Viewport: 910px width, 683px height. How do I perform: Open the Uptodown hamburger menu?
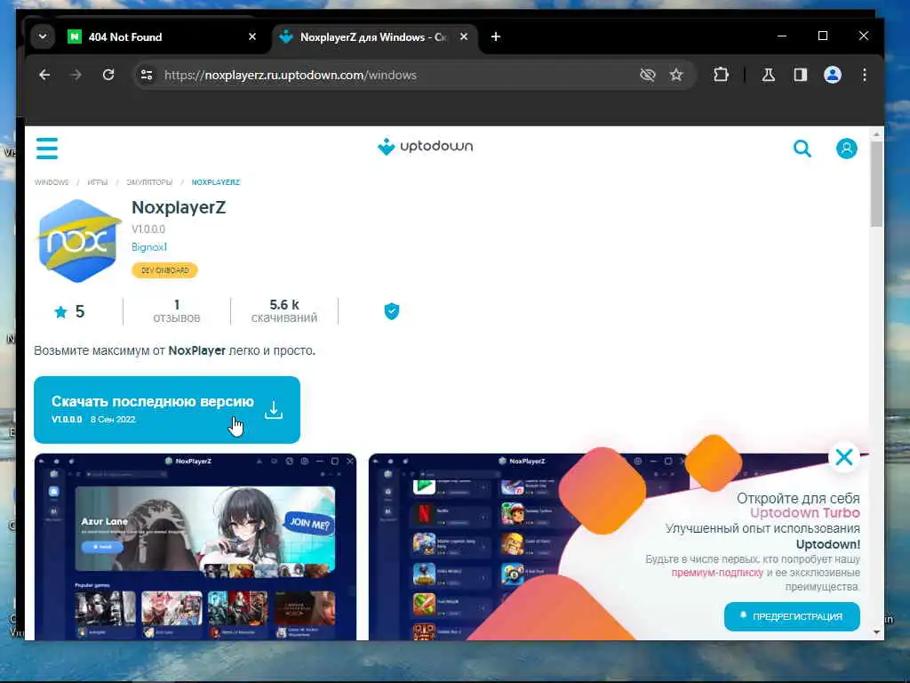point(47,149)
